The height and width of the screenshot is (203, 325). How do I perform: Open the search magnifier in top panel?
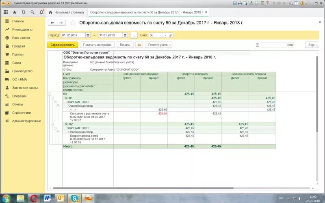click(x=32, y=12)
